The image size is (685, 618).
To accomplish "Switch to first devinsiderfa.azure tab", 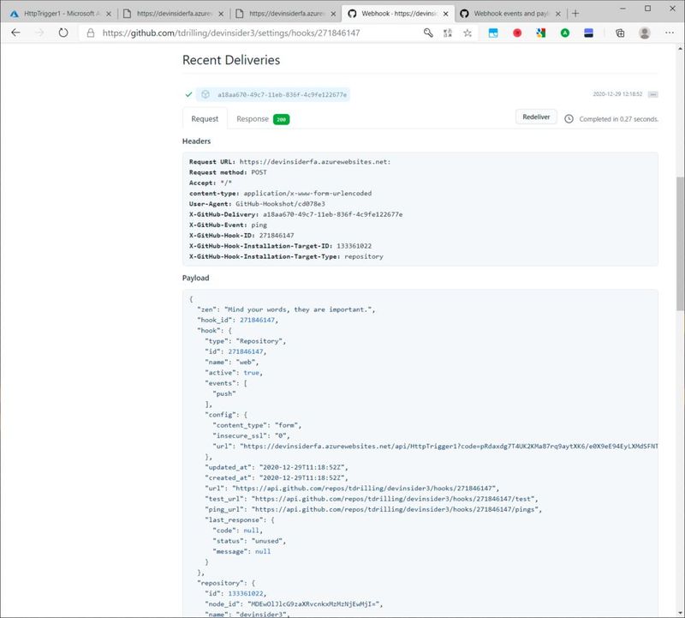I will [x=174, y=14].
